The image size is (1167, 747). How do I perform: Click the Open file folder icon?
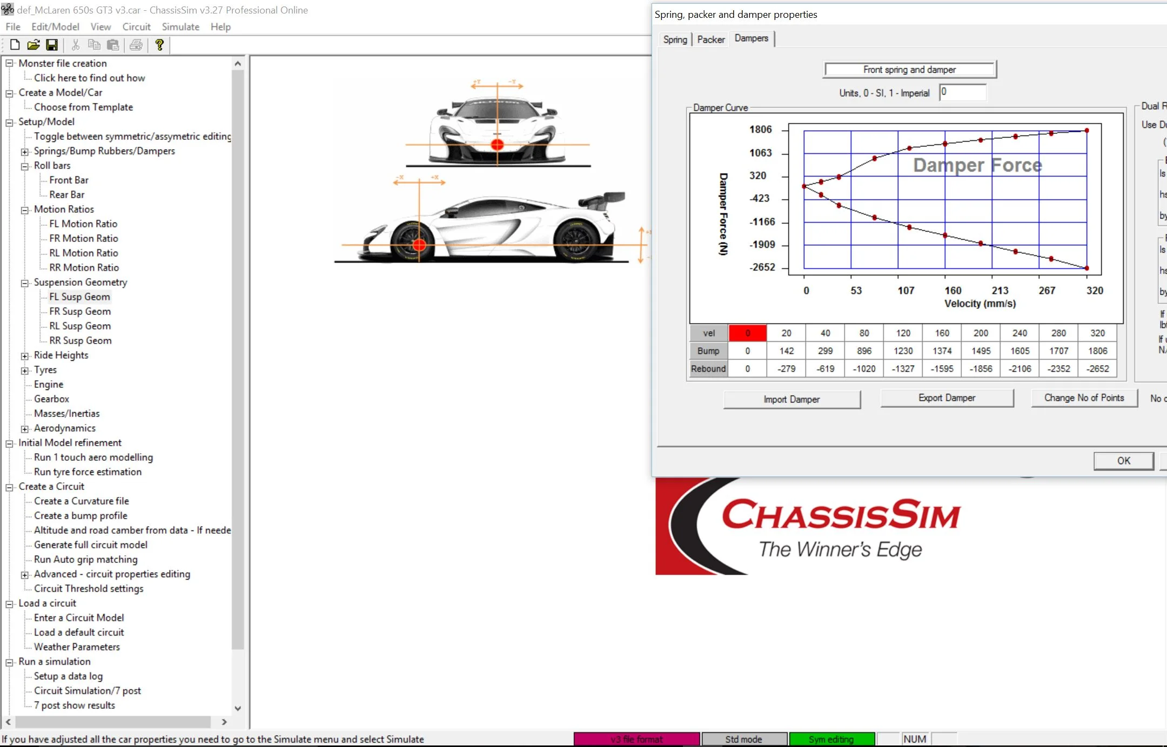[x=33, y=45]
